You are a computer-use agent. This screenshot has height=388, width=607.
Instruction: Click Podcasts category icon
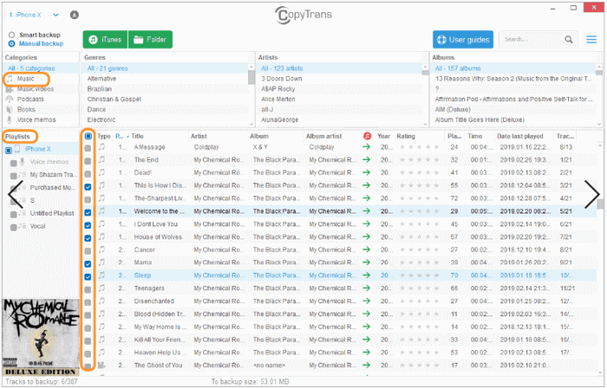[10, 100]
